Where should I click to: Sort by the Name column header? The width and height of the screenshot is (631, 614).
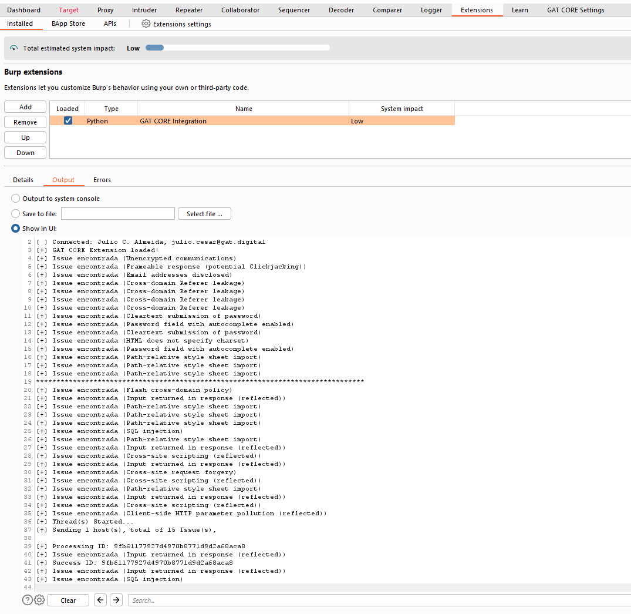[x=244, y=109]
